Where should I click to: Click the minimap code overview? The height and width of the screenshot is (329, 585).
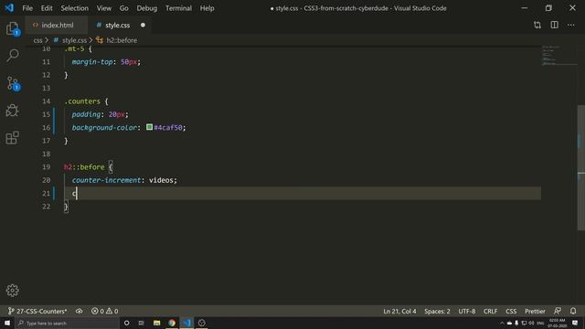pos(558,55)
